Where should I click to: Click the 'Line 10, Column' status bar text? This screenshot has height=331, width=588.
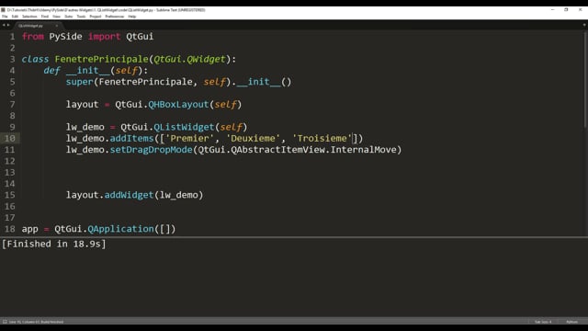36,322
